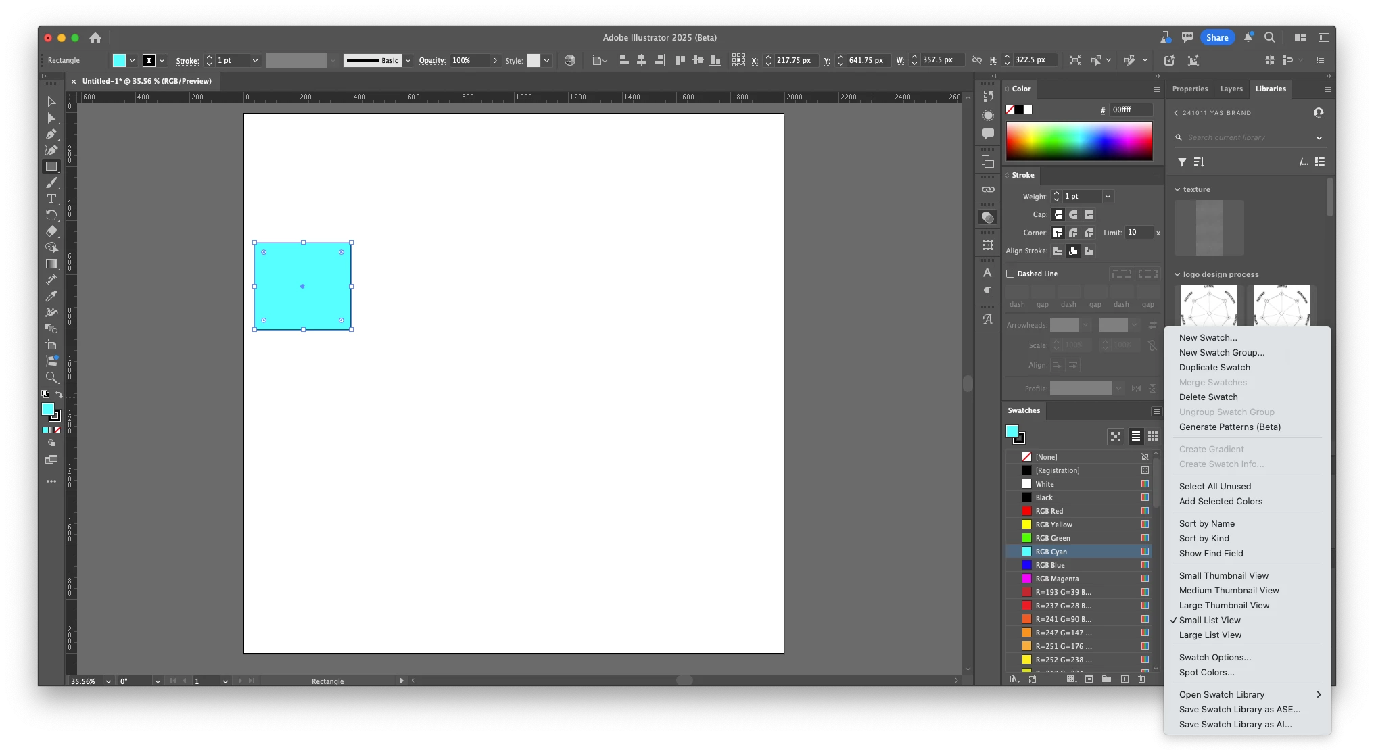Collapse the texture library group

[x=1177, y=189]
